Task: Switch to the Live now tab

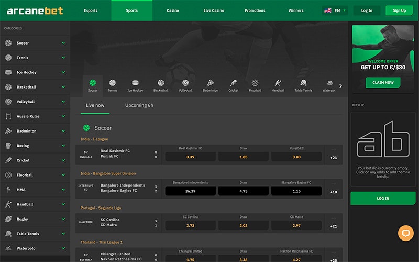Action: click(95, 105)
